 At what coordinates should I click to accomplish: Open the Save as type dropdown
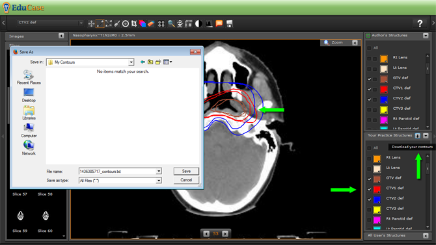pyautogui.click(x=159, y=181)
